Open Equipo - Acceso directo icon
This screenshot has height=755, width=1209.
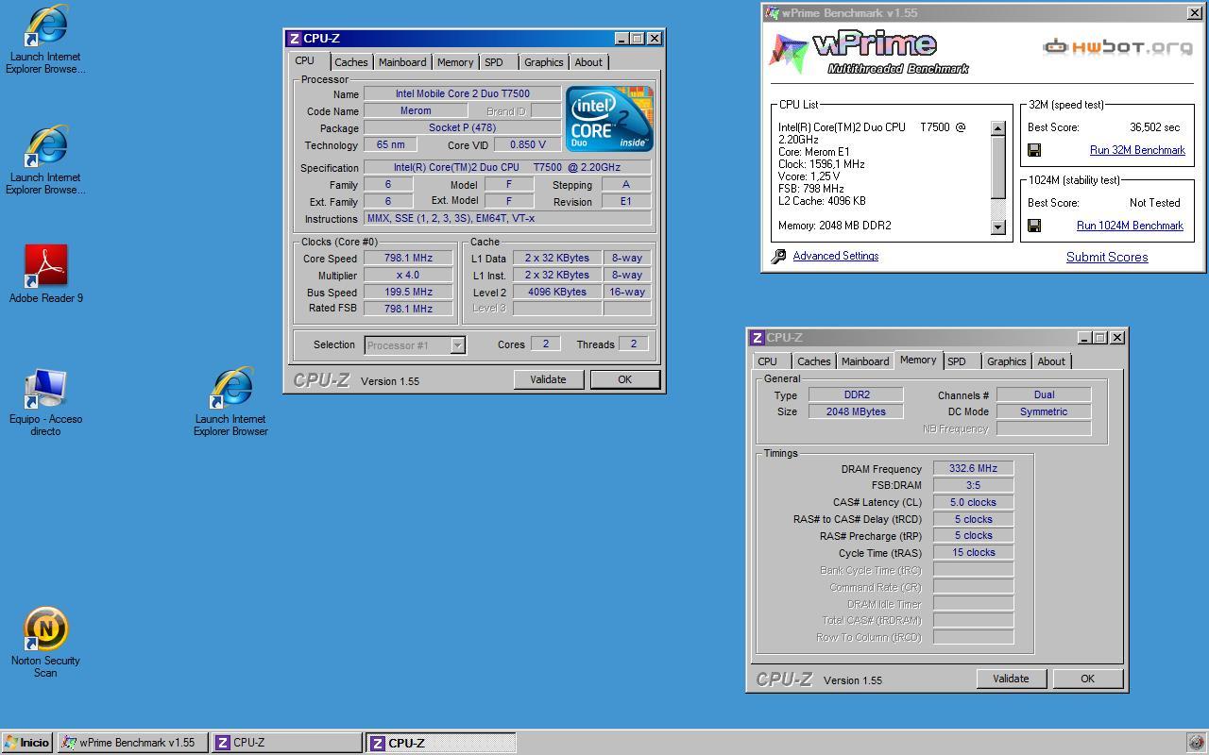pos(45,402)
